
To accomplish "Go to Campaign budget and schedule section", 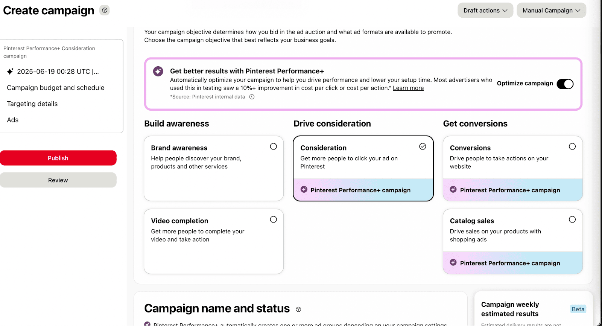I will click(56, 88).
